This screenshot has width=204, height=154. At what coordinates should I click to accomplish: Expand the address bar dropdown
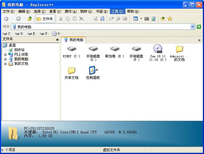(x=192, y=27)
